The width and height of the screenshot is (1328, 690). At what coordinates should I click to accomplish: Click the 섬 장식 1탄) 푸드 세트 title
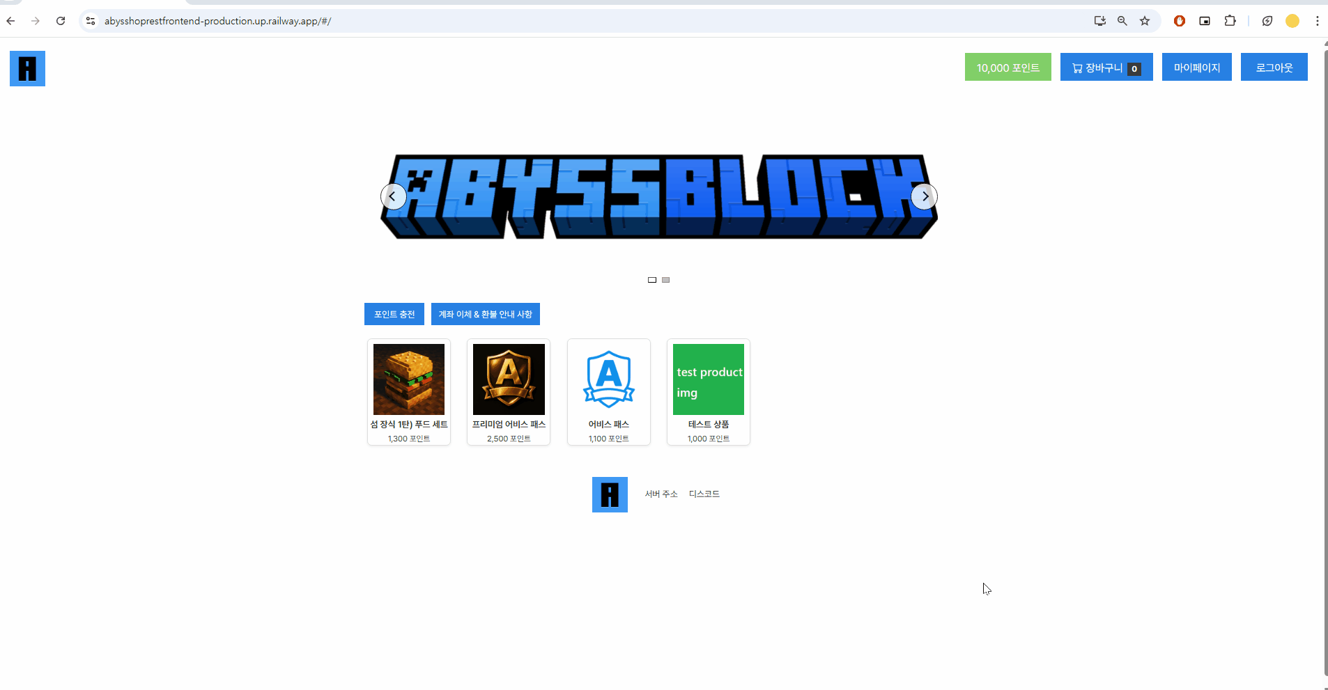(x=409, y=424)
